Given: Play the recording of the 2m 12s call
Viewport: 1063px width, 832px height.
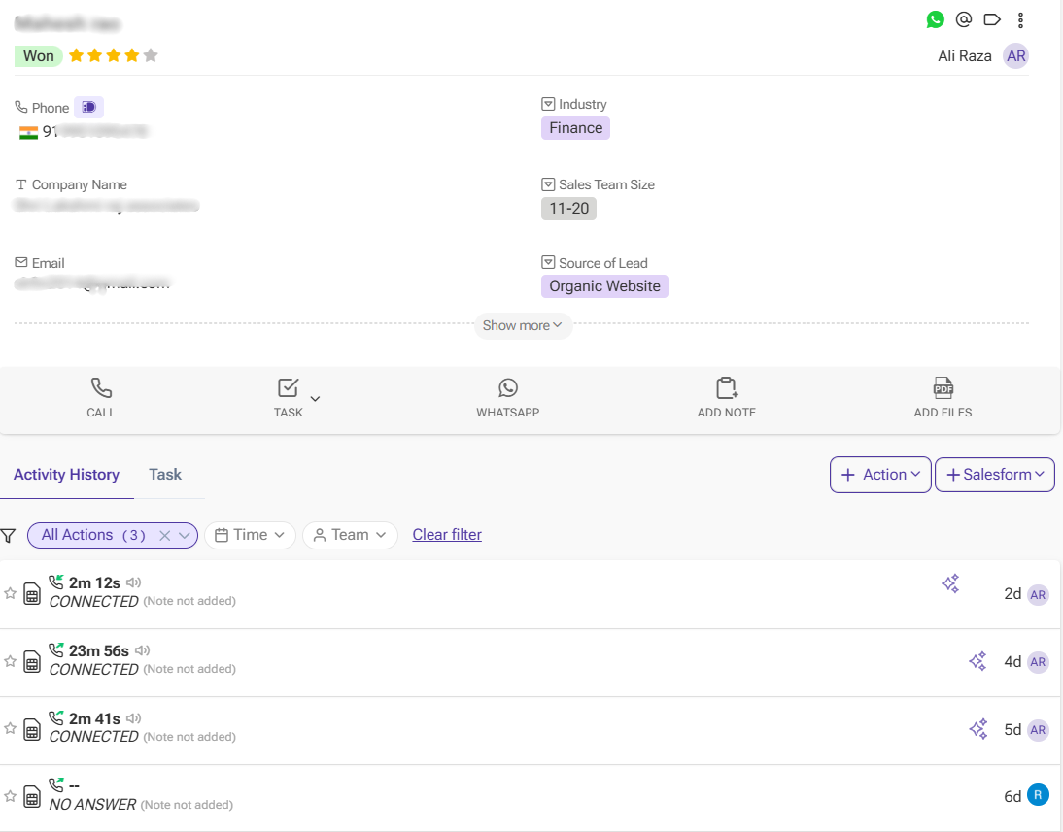Looking at the screenshot, I should (135, 581).
